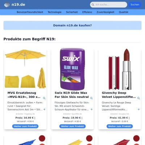
Task: Focus the Ich suche search field
Action: click(x=111, y=5)
